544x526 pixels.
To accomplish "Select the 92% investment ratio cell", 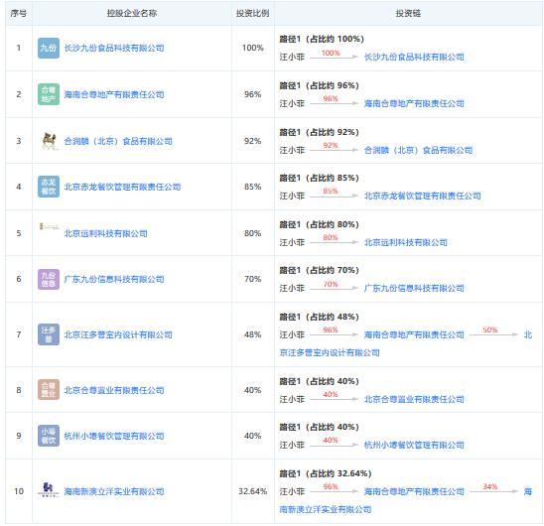I will (252, 141).
